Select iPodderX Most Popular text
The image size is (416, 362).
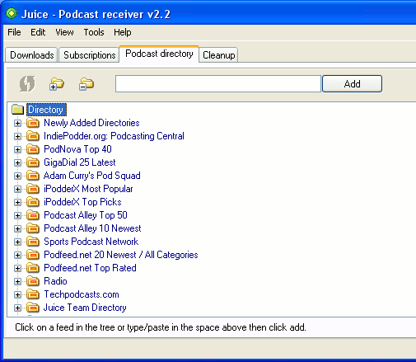pos(88,189)
